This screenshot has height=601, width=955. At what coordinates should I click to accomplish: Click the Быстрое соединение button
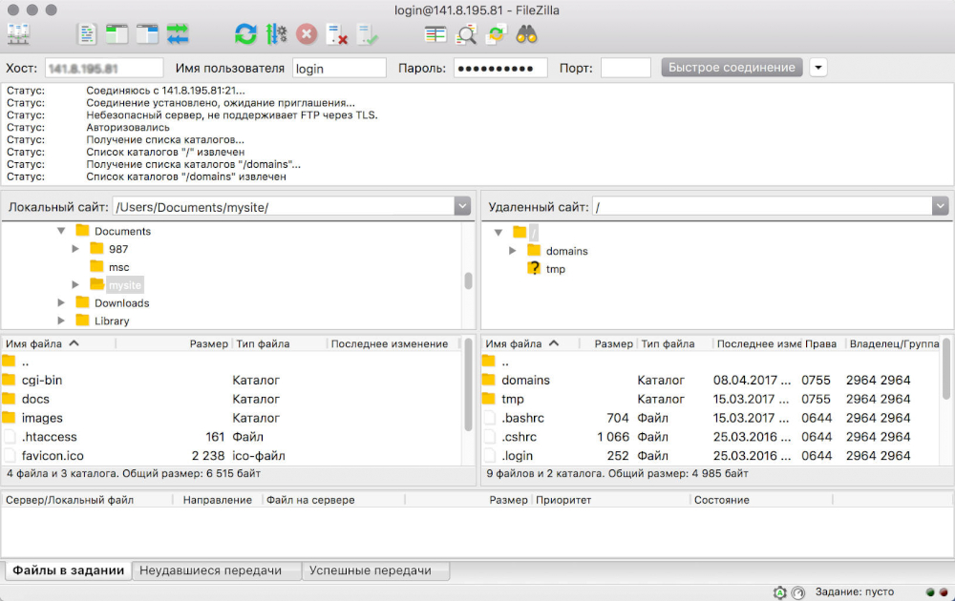pos(732,68)
